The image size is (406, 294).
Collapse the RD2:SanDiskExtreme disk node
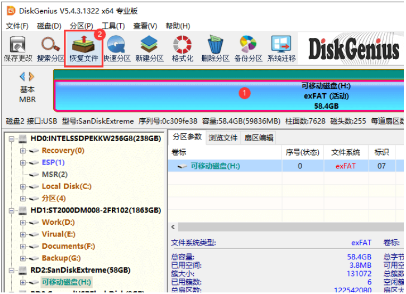pos(11,271)
